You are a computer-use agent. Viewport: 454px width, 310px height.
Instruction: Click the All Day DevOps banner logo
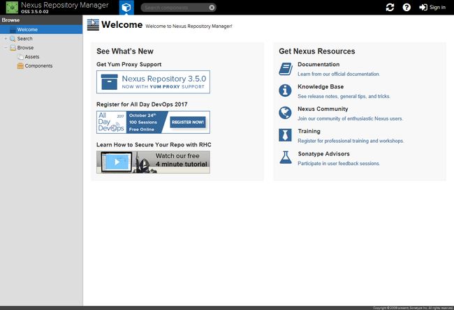(111, 122)
